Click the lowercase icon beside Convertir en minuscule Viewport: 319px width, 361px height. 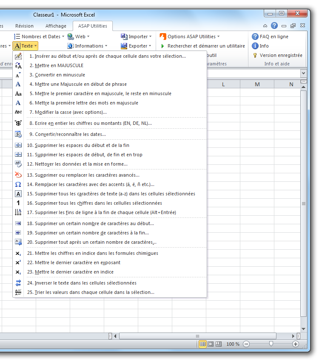coord(18,75)
